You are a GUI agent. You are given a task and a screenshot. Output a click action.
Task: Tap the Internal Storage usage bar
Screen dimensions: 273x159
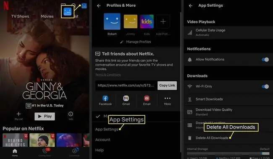tap(228, 154)
